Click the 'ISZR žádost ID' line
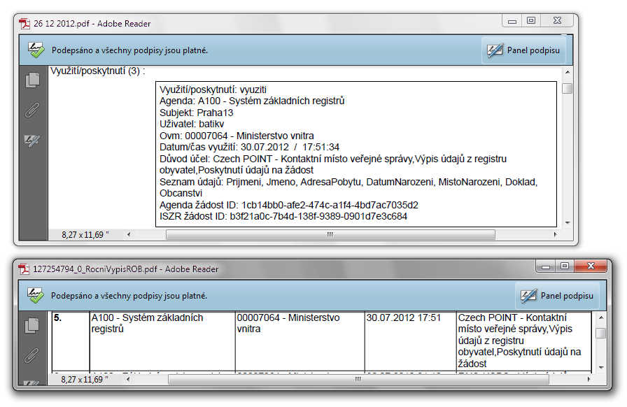Viewport: 627px width, 407px height. click(x=283, y=216)
